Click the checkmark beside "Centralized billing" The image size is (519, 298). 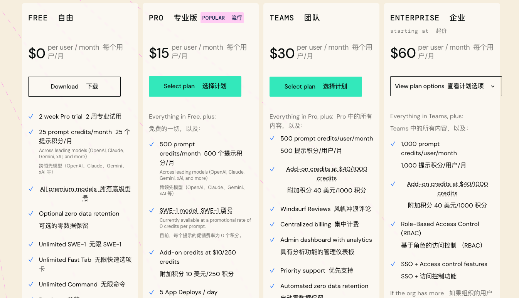272,224
